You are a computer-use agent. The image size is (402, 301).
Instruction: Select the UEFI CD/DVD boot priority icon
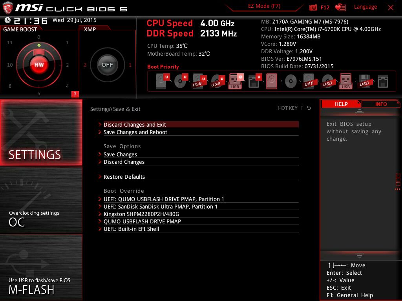[x=181, y=81]
